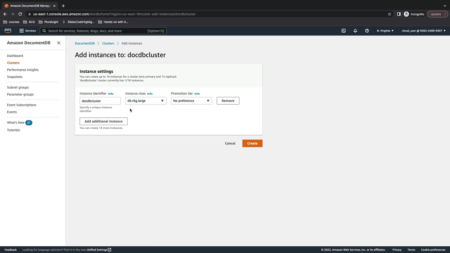Open a new browser tab
This screenshot has width=450, height=253.
[63, 6]
